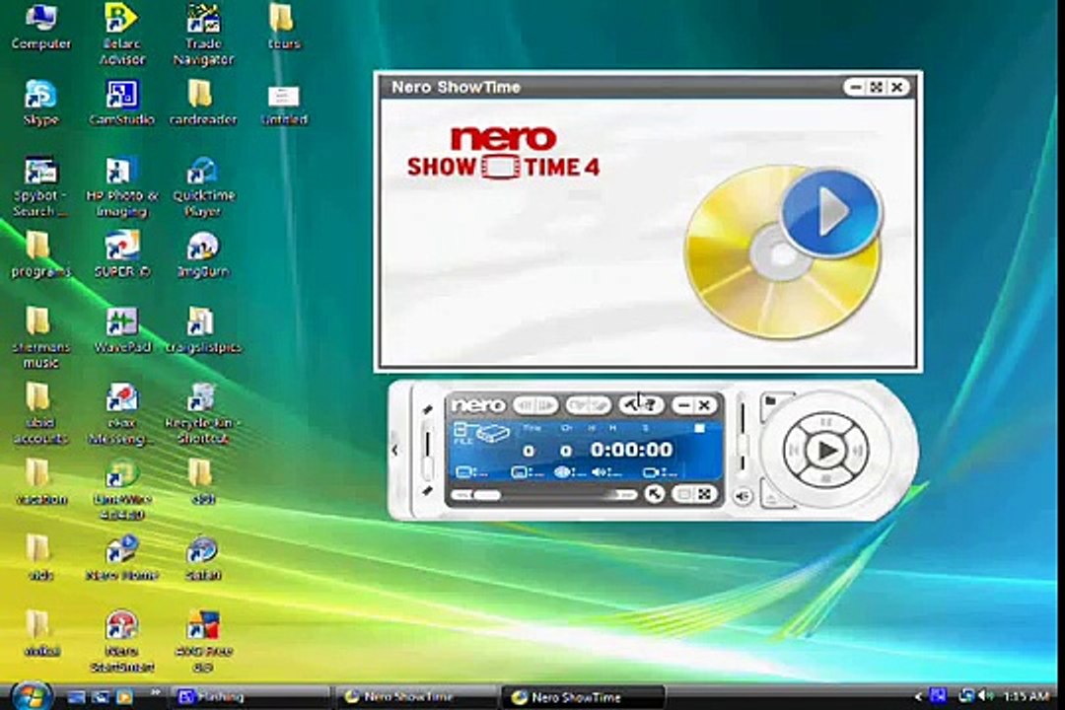Click the Nero ShowTime 4 splash disc image
The image size is (1065, 710).
point(783,251)
